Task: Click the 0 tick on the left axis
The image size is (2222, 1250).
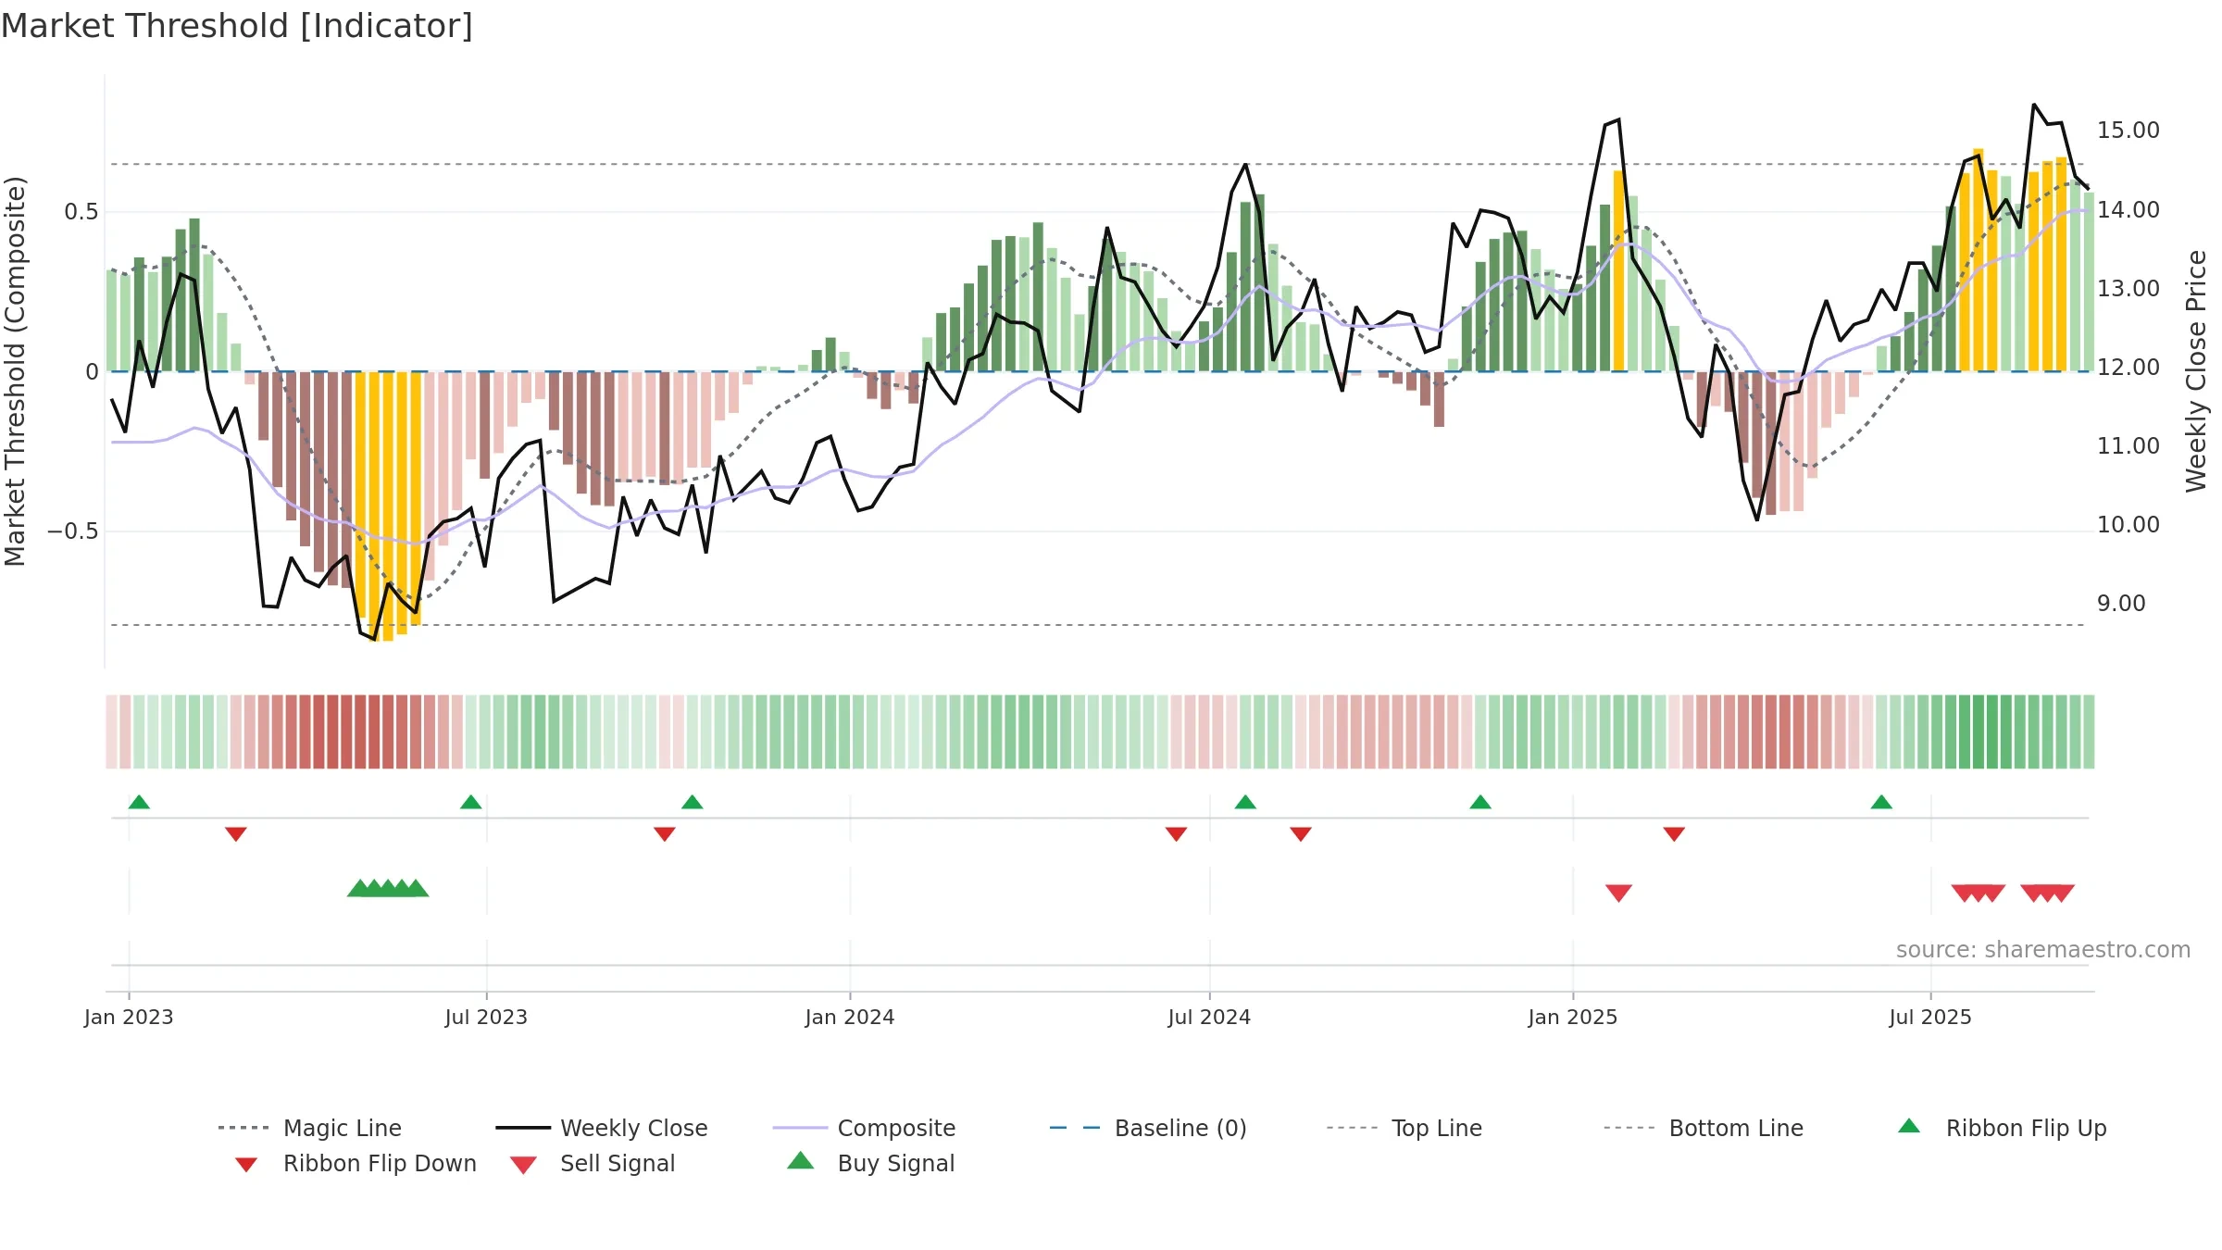Action: pyautogui.click(x=92, y=372)
